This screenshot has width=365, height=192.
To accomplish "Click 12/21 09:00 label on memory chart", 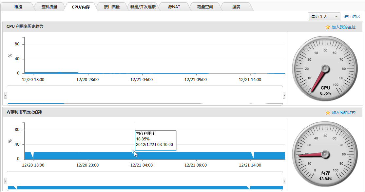I will [196, 165].
